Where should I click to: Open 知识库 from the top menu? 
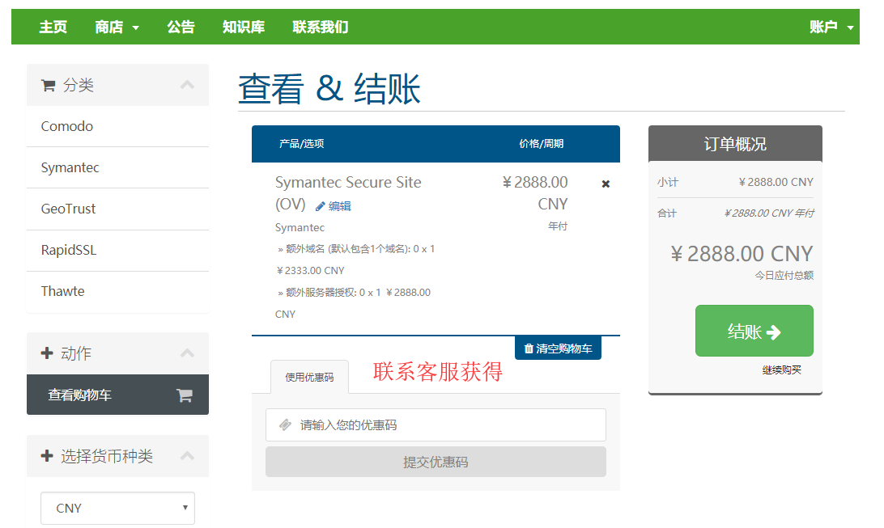[x=244, y=27]
